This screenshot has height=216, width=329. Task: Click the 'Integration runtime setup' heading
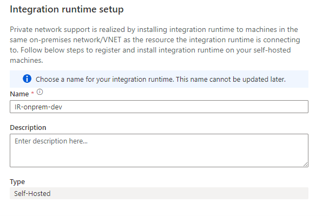pos(67,10)
